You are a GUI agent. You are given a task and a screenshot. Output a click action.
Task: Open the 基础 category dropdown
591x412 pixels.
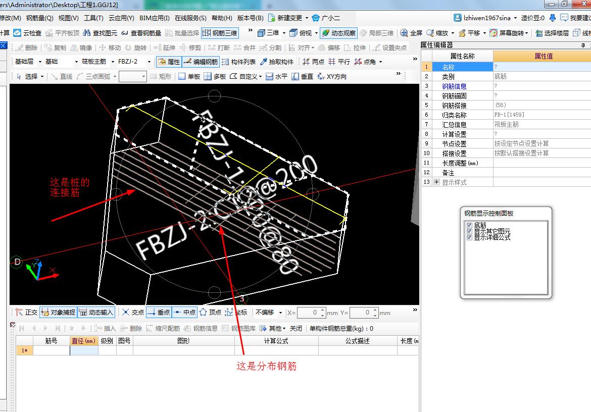click(x=76, y=62)
